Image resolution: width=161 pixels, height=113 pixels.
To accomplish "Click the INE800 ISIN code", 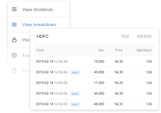I will click(144, 37).
